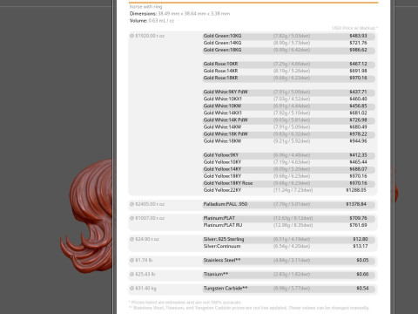
Task: Select Gold White:18KW entry
Action: (x=222, y=141)
